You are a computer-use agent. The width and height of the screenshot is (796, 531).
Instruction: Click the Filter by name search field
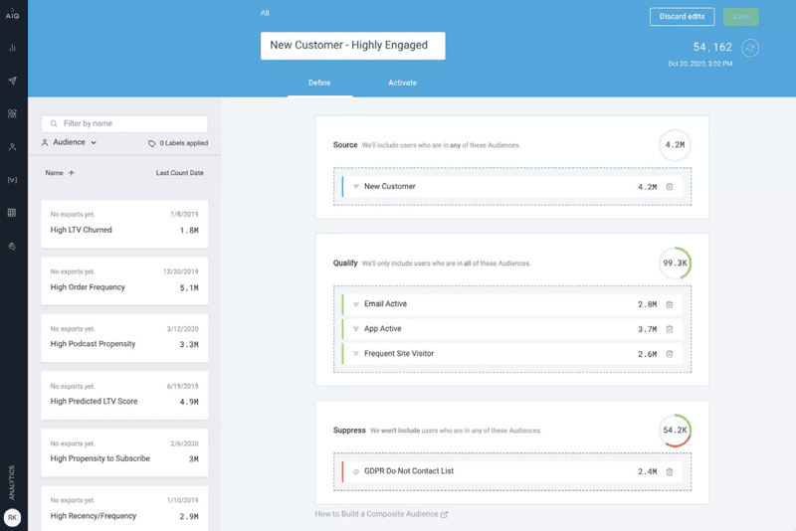125,123
